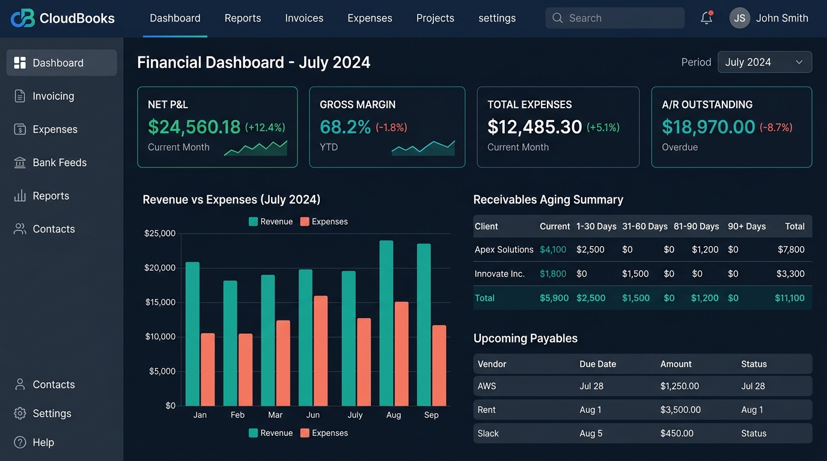Click the $3,300 total cell

[790, 274]
